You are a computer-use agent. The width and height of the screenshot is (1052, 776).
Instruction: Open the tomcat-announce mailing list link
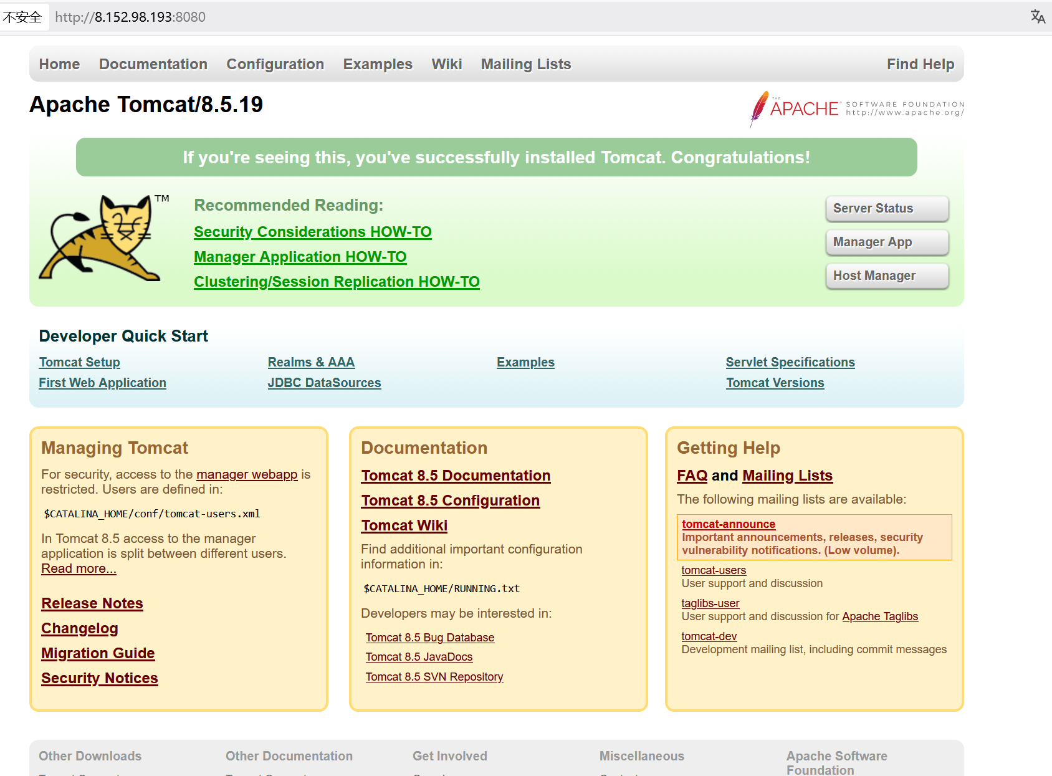coord(729,524)
